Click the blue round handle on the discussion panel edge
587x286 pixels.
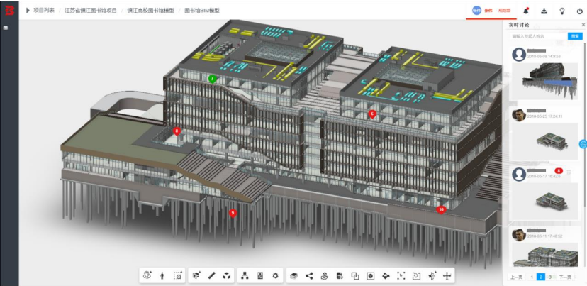click(583, 143)
